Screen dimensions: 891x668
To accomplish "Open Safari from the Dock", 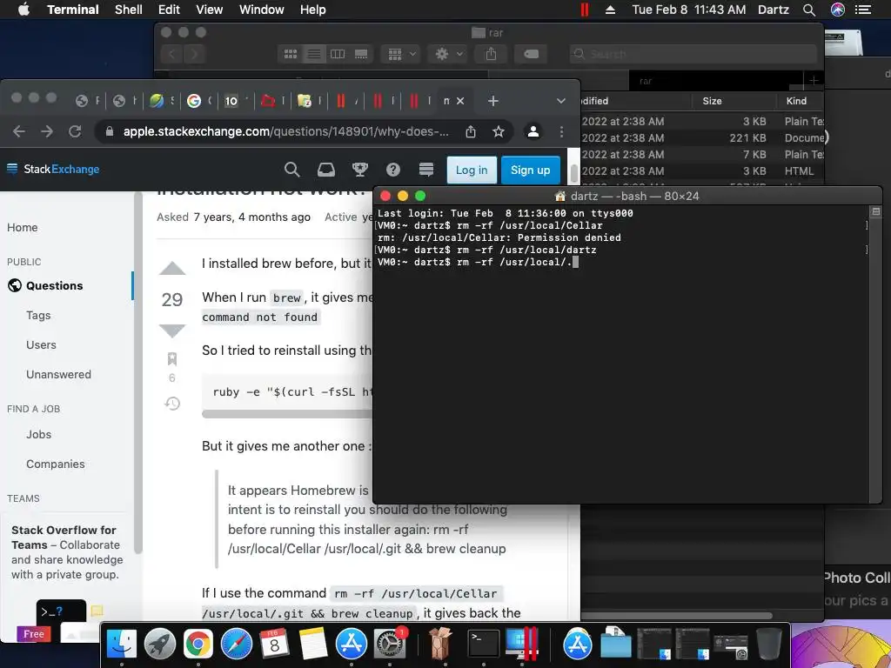I will [237, 645].
